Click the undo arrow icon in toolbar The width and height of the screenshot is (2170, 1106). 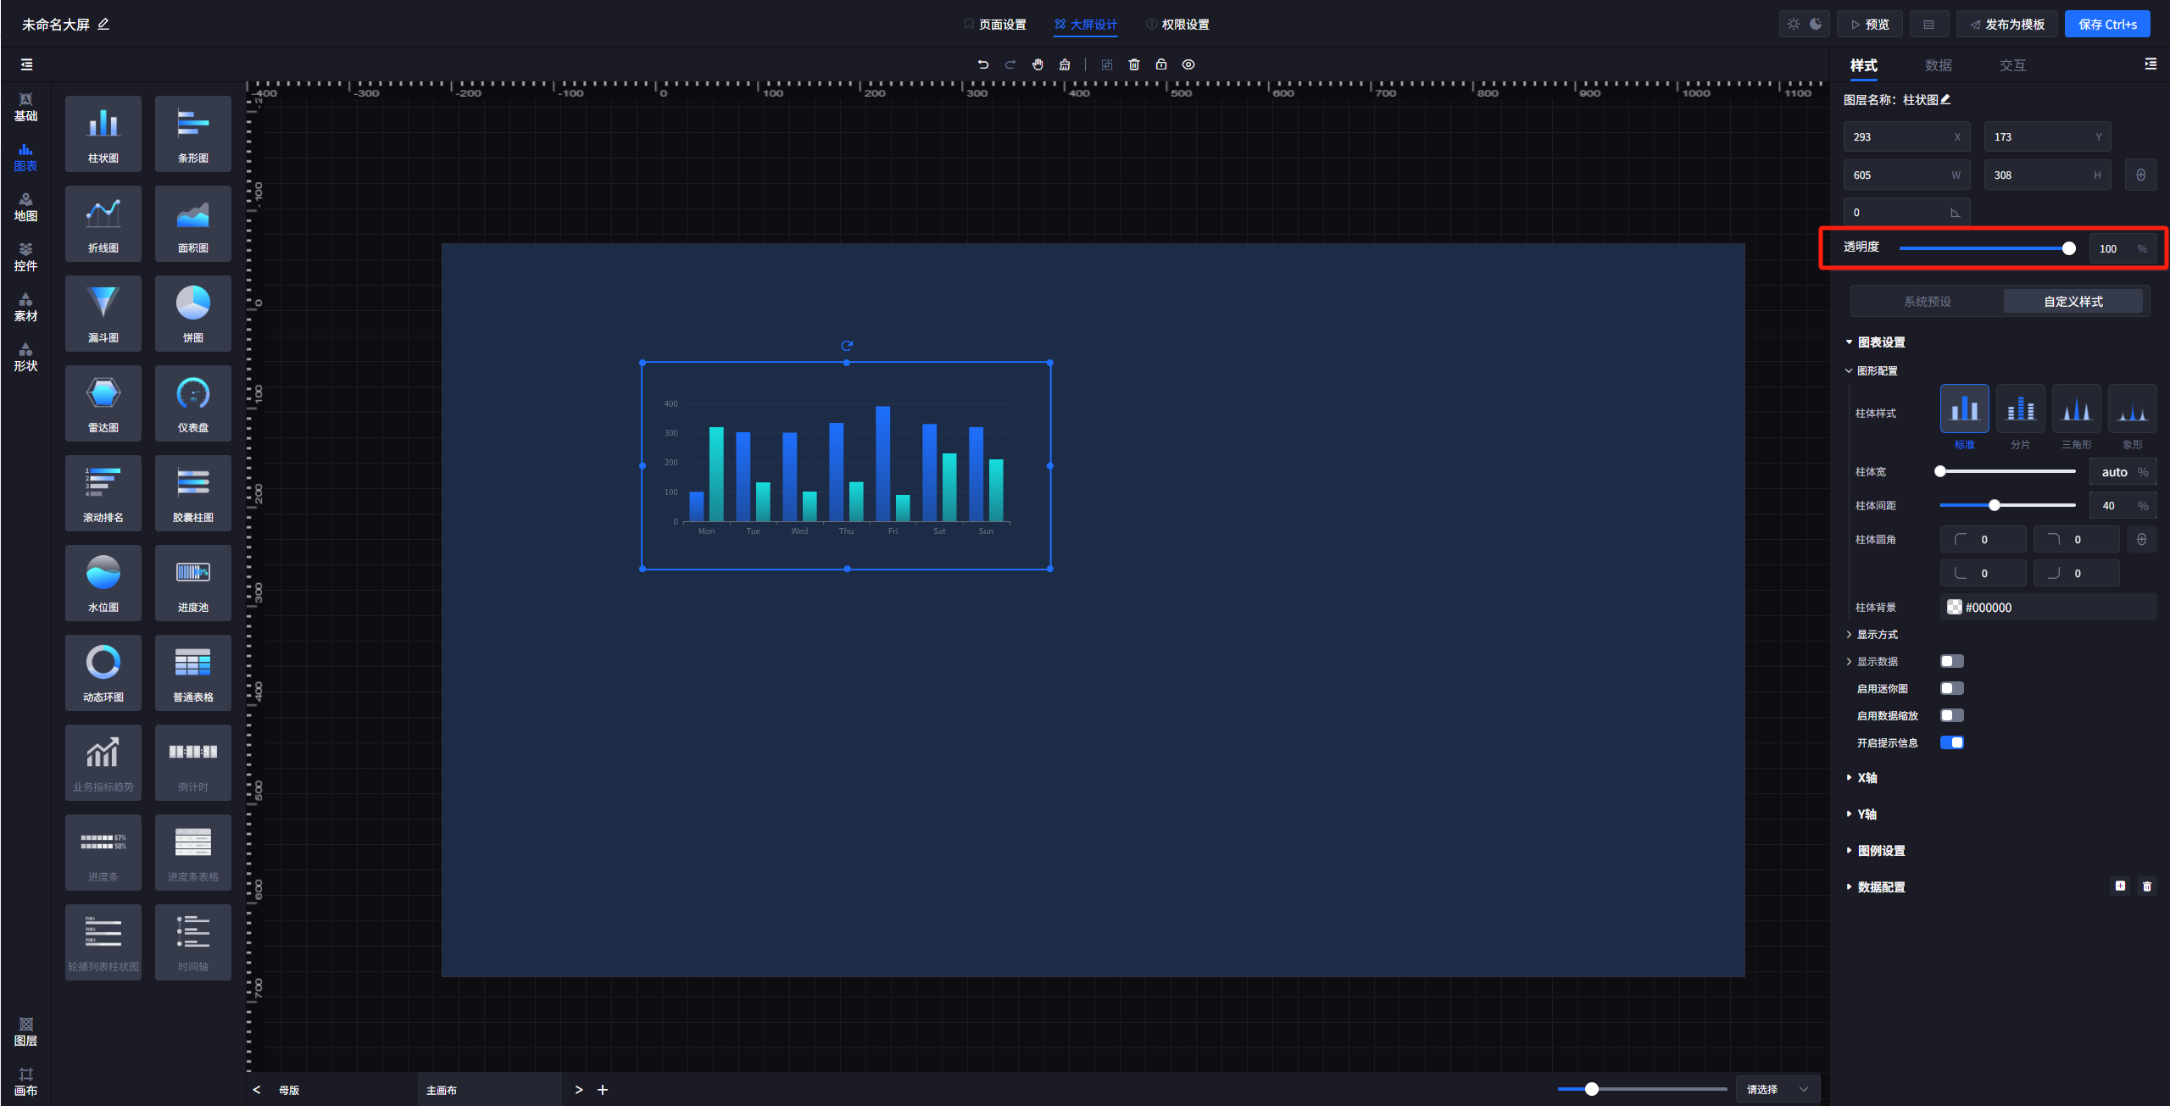click(x=983, y=64)
